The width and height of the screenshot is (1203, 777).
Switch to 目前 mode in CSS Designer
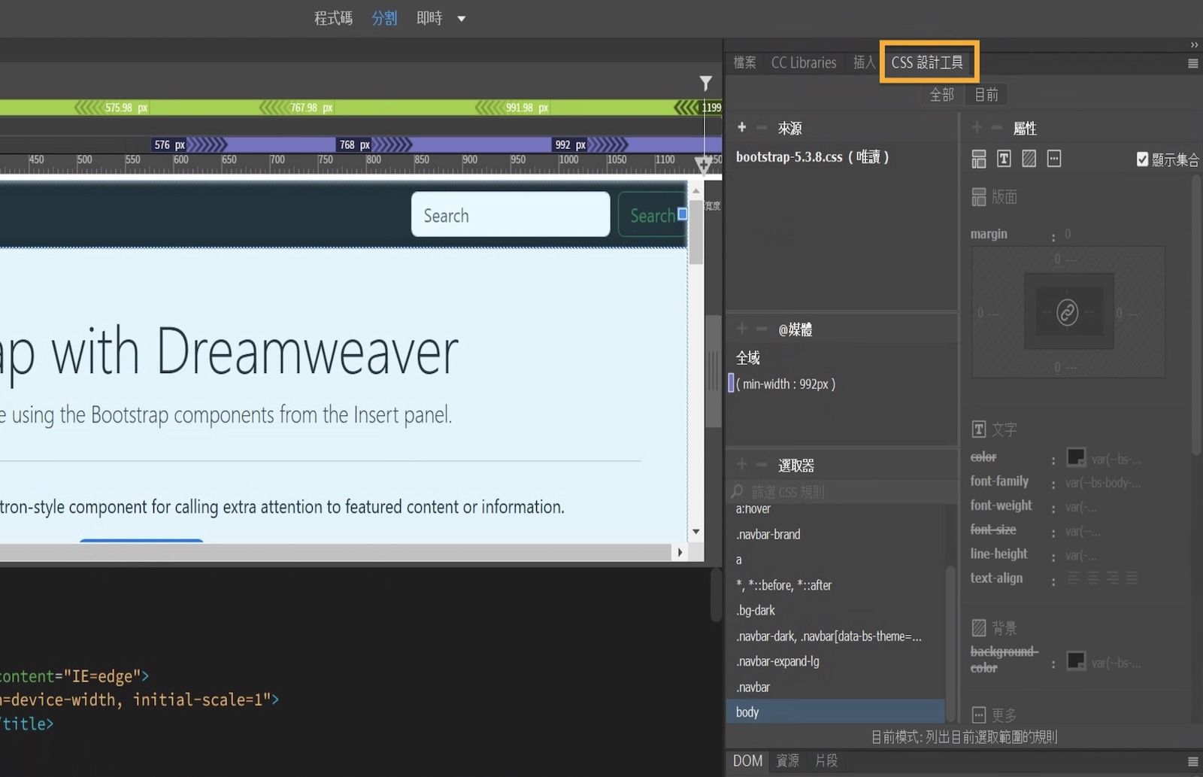click(x=986, y=94)
